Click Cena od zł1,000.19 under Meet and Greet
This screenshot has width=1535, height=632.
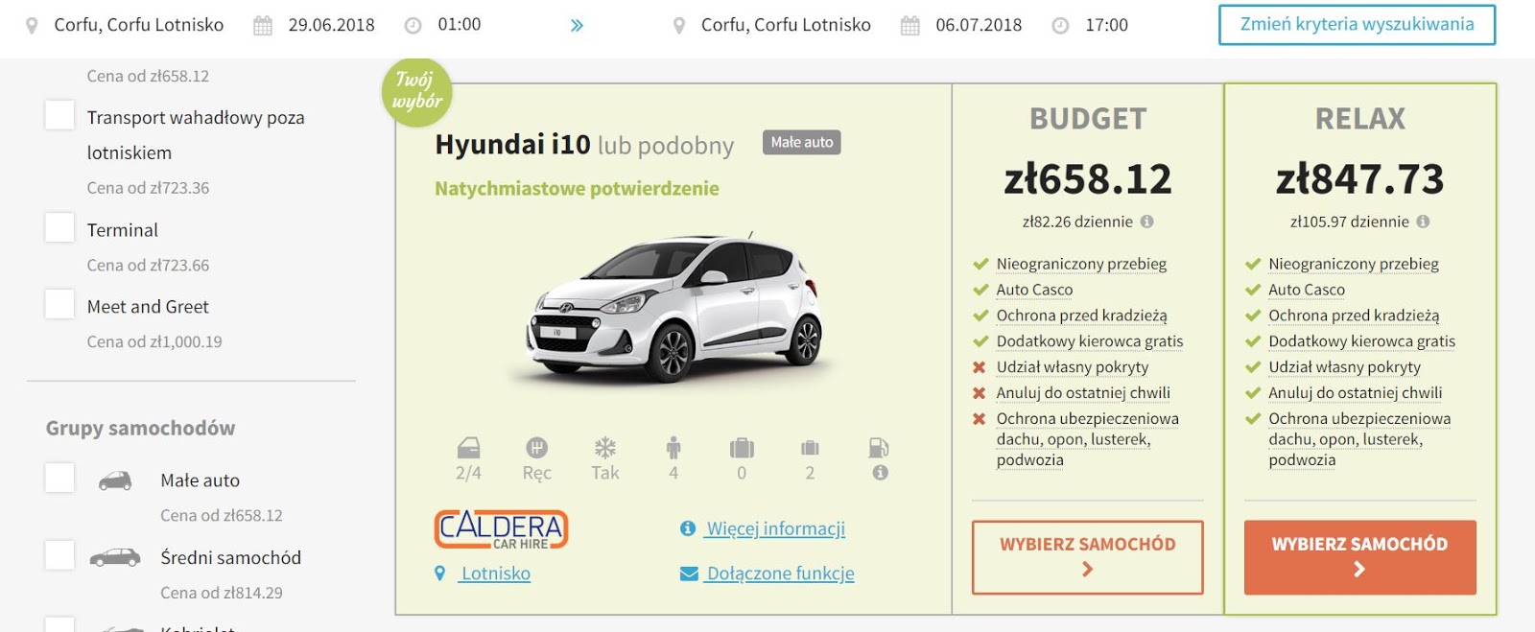click(154, 342)
